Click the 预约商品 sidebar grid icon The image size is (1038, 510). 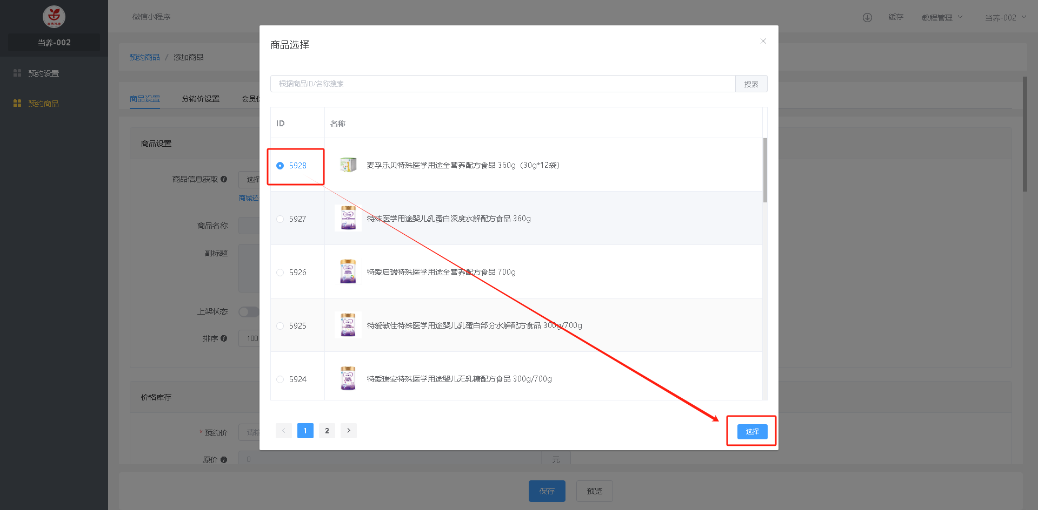(17, 103)
